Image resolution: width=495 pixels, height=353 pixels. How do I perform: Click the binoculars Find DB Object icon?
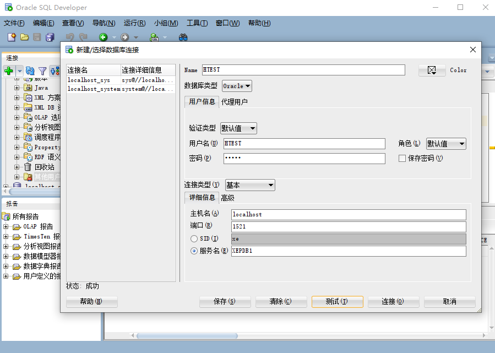point(183,37)
